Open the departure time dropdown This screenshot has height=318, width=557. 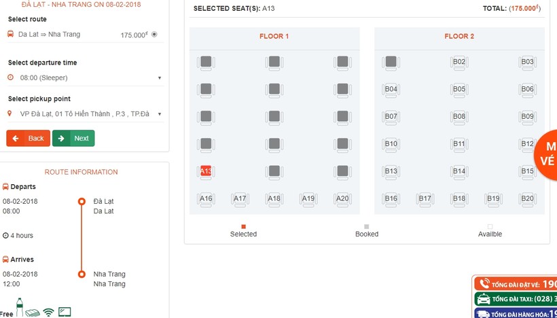85,77
